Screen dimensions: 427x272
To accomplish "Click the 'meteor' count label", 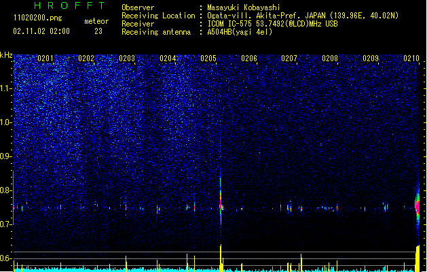I will [96, 21].
